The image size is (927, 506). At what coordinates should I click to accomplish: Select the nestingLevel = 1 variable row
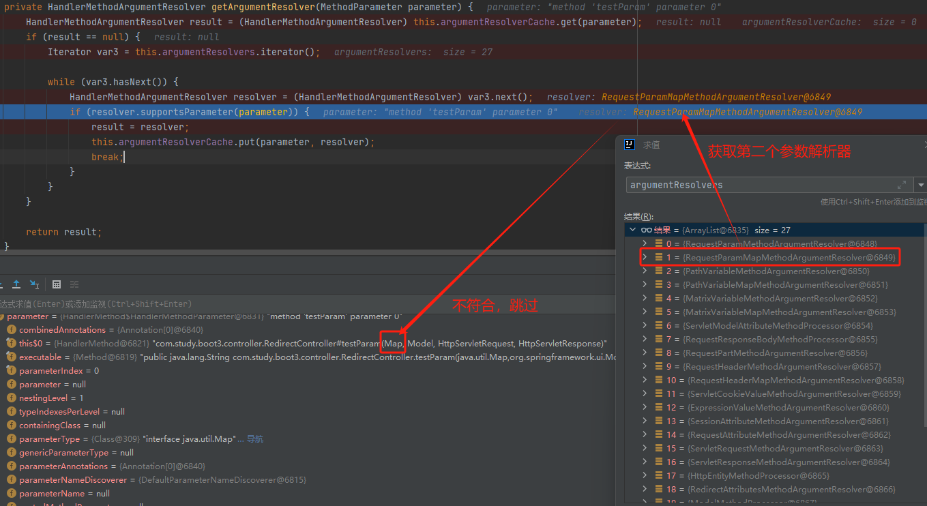click(x=307, y=398)
